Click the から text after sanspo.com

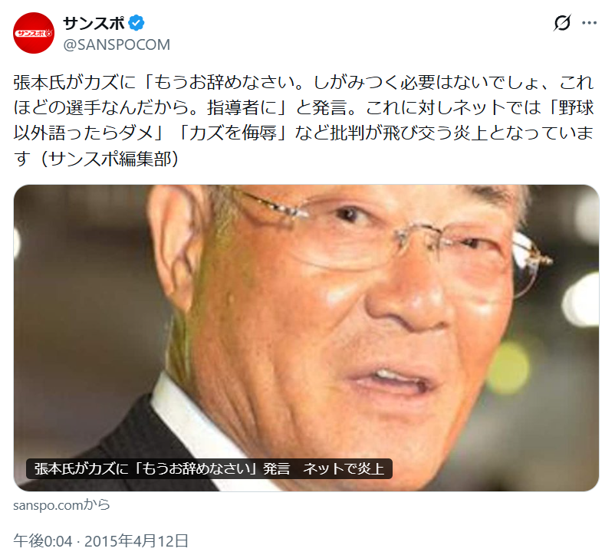click(97, 505)
